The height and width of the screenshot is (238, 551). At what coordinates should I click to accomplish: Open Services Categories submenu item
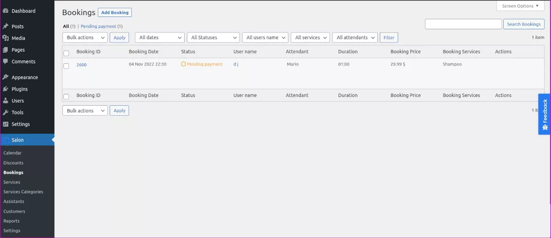tap(23, 192)
